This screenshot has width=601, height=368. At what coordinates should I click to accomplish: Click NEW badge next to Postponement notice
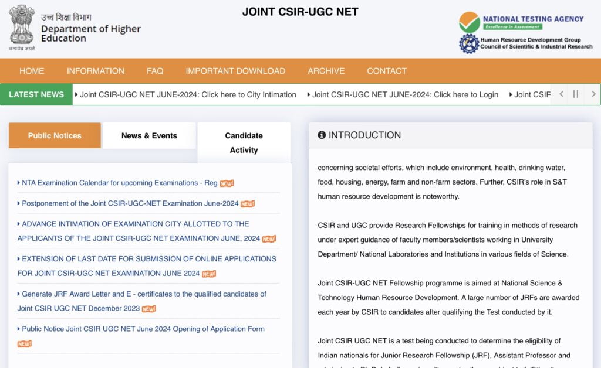[x=248, y=204]
